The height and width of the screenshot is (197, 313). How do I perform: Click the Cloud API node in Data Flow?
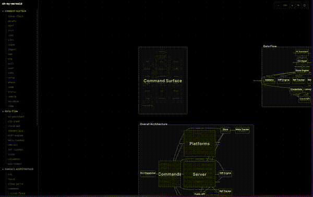click(x=305, y=99)
